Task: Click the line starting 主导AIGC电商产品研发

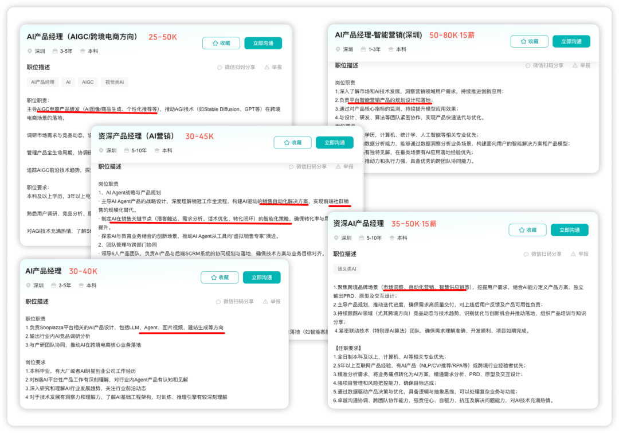Action: point(154,114)
